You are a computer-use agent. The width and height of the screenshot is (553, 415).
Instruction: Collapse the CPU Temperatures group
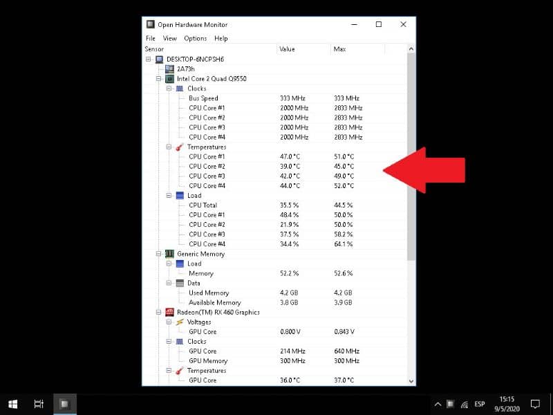point(169,147)
